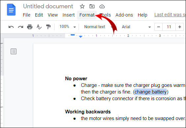Click the Undo arrow icon
The image size is (186, 128).
click(11, 27)
